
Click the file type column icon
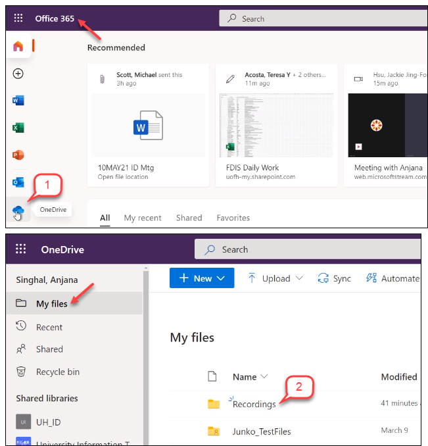point(212,376)
